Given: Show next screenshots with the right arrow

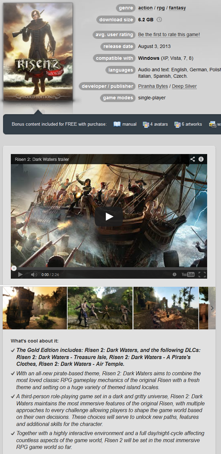Looking at the screenshot, I should (x=212, y=308).
